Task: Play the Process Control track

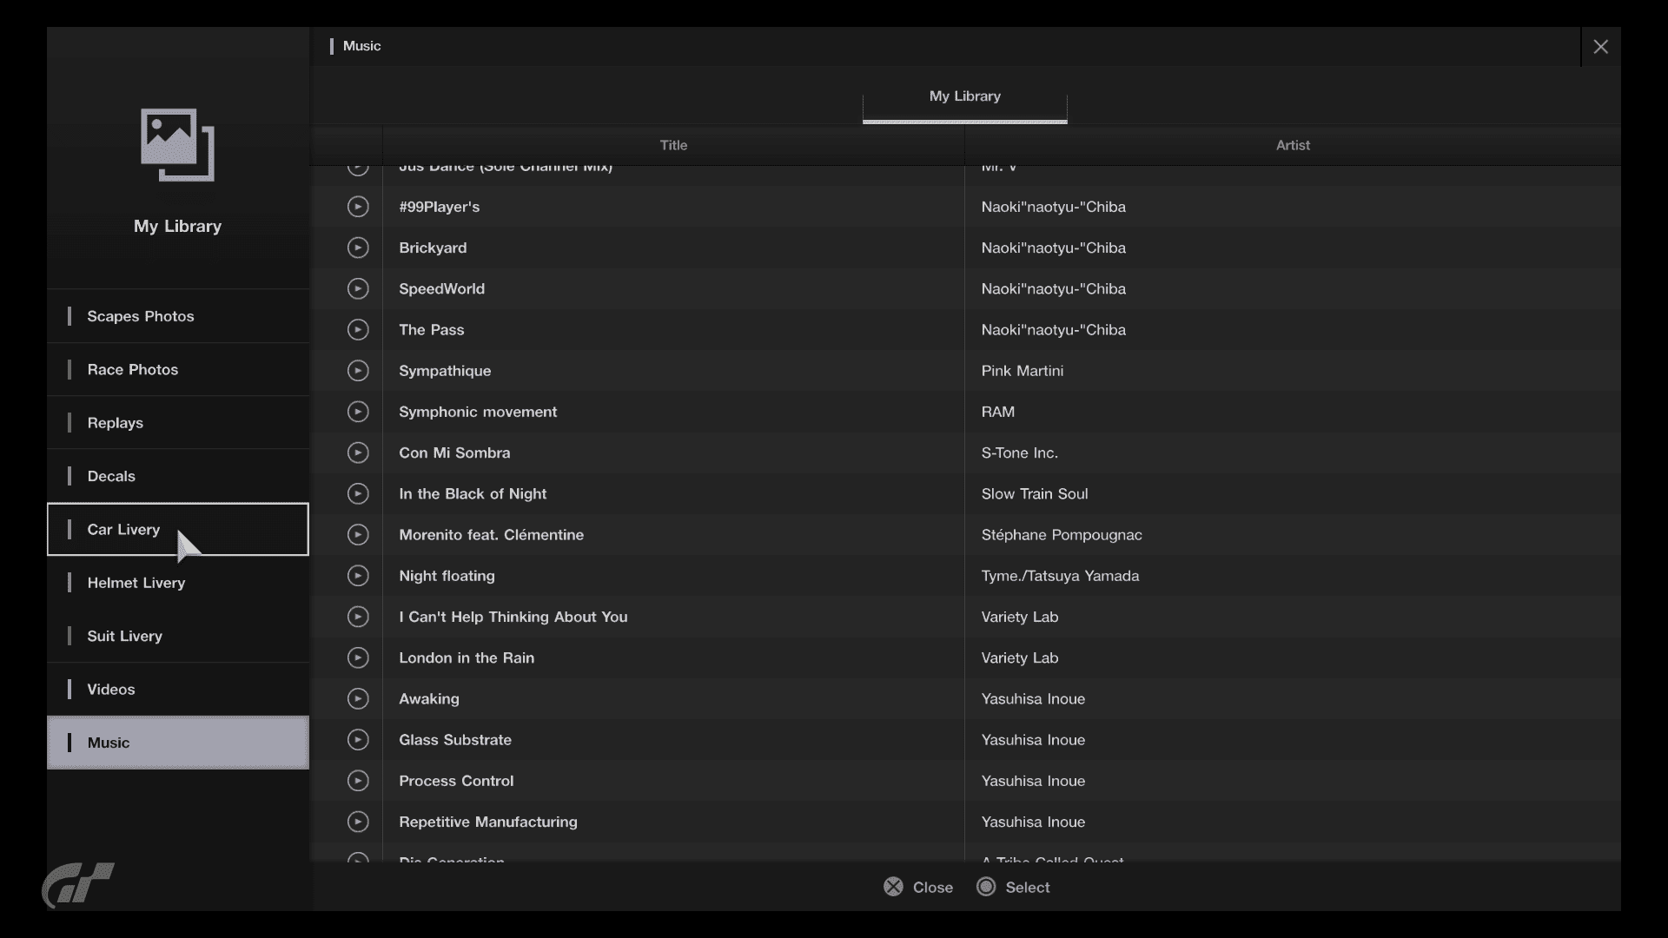Action: (x=358, y=781)
